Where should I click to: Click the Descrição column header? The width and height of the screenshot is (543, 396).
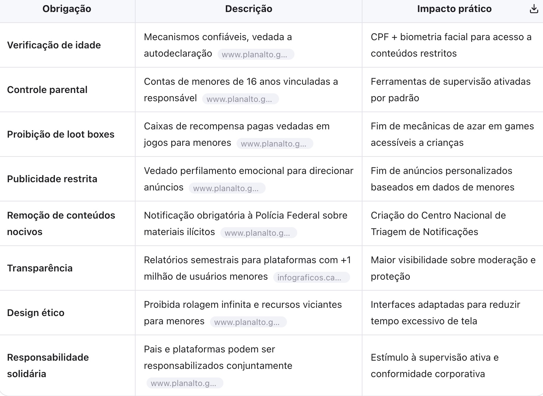point(249,9)
